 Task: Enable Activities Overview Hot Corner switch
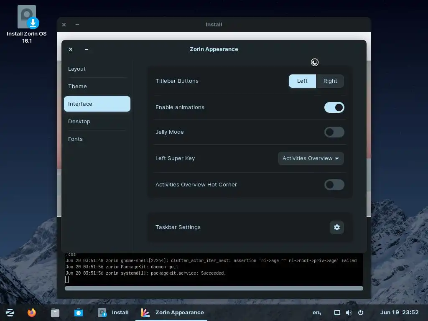[334, 185]
